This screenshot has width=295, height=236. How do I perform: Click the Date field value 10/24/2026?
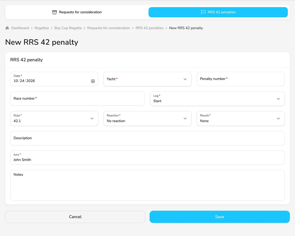tap(24, 81)
